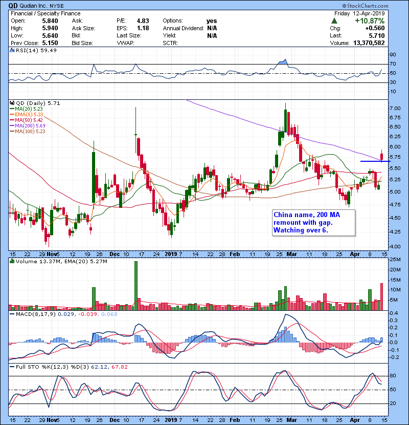The width and height of the screenshot is (409, 425).
Task: Click the 90 level on RSI axis
Action: (x=393, y=54)
